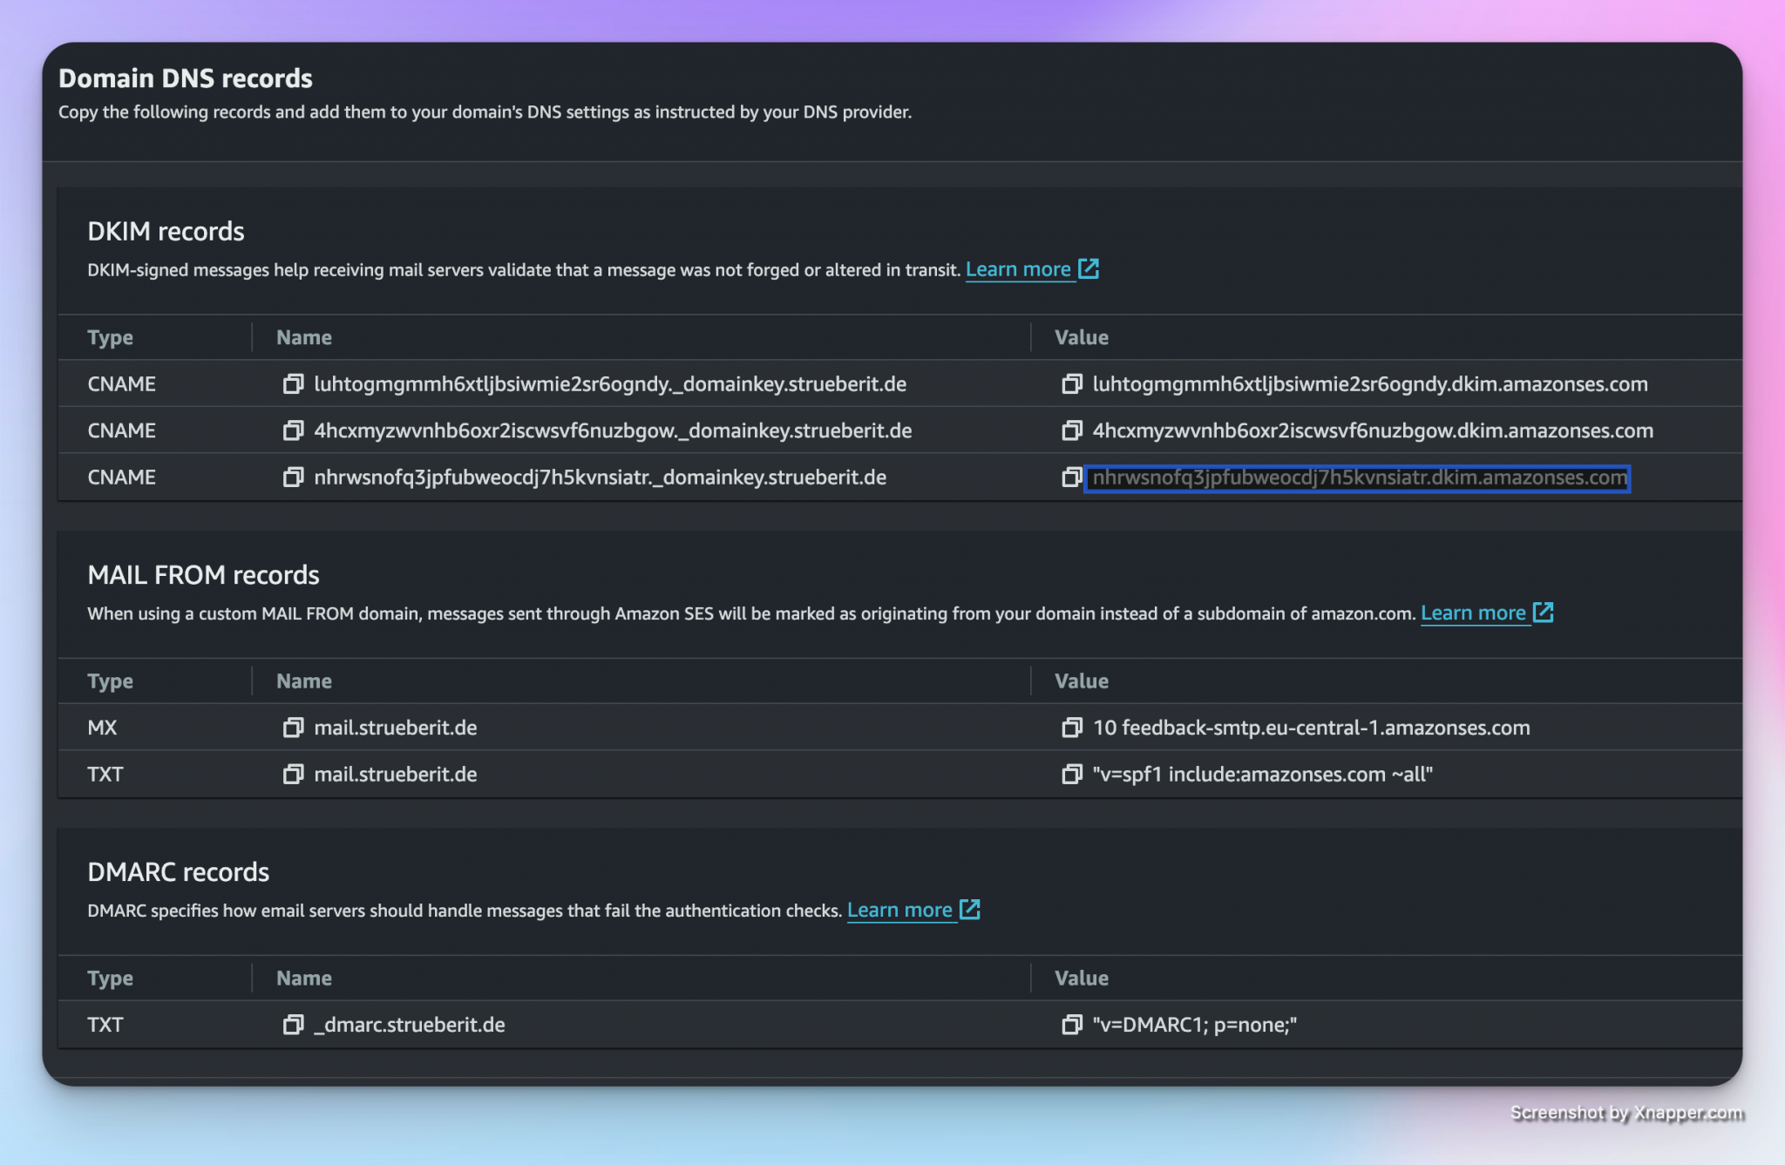Copy the nhrwsnofq _domainkey CNAME name

click(x=293, y=478)
